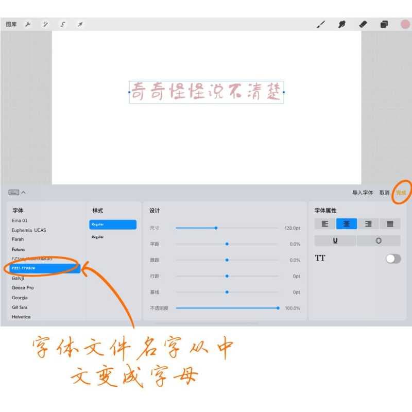This screenshot has width=412, height=412.
Task: Apply right text alignment
Action: [x=368, y=224]
